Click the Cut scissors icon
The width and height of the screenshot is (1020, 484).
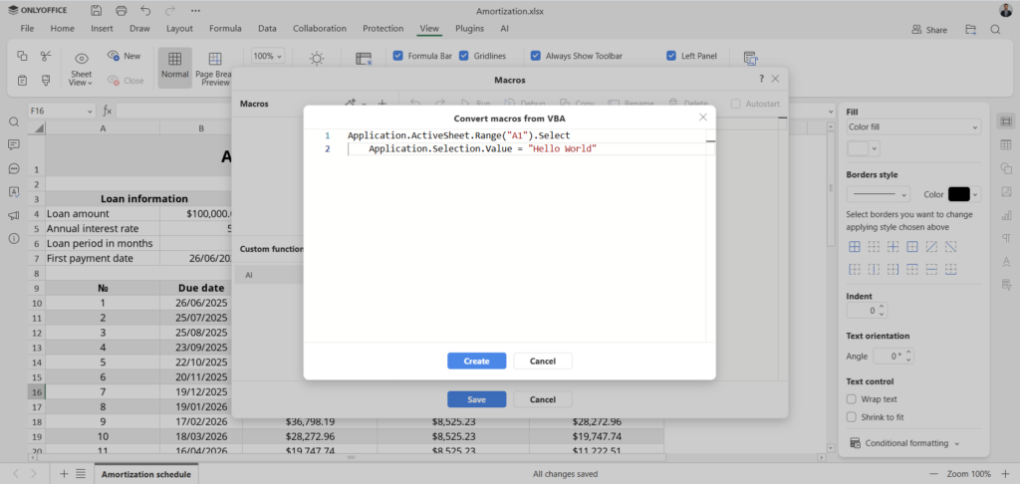(x=46, y=56)
